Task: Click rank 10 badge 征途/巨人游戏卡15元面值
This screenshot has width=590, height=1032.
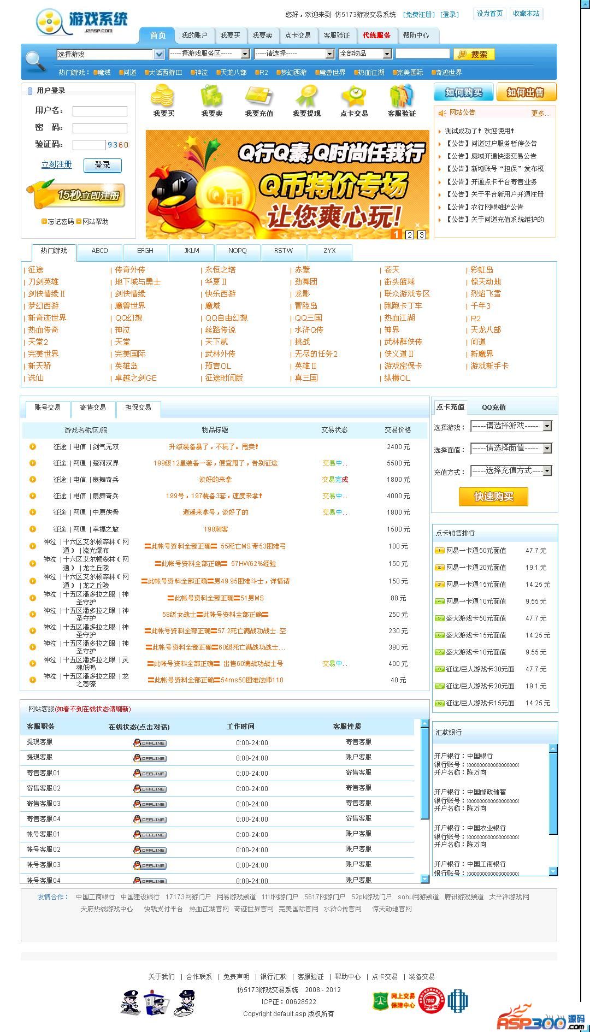Action: tap(439, 703)
